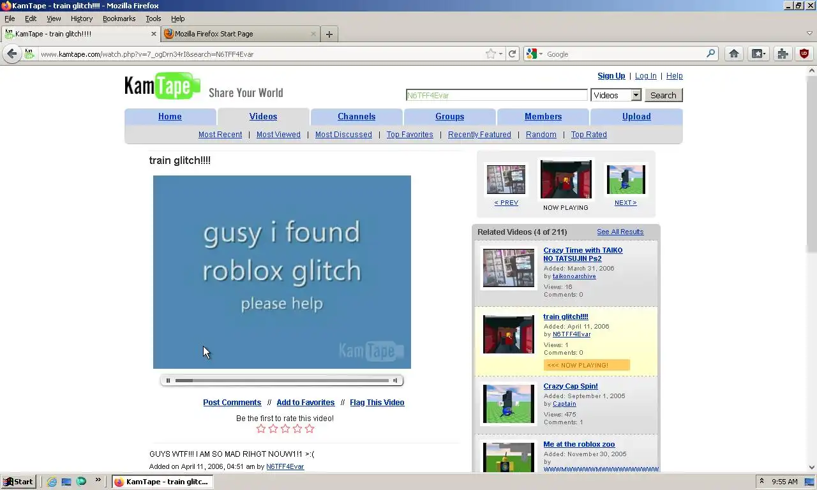This screenshot has height=490, width=817.
Task: Click the Internet Explorer quick launch icon
Action: click(52, 482)
